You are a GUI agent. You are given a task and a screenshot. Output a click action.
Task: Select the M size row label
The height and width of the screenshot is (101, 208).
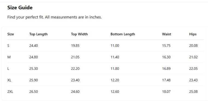tap(9, 57)
